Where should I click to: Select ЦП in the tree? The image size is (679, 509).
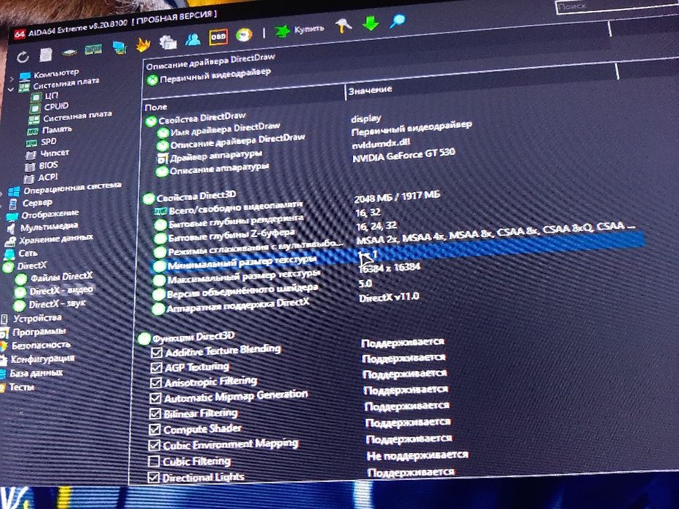tap(51, 95)
